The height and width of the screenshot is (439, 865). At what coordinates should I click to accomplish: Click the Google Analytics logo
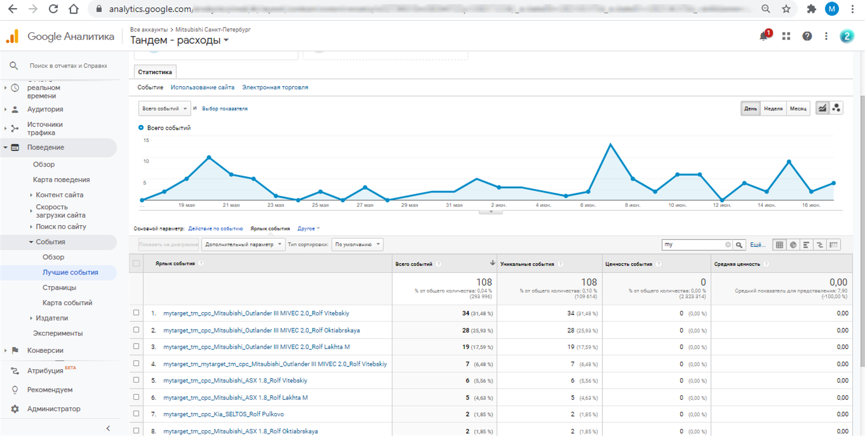pyautogui.click(x=13, y=37)
